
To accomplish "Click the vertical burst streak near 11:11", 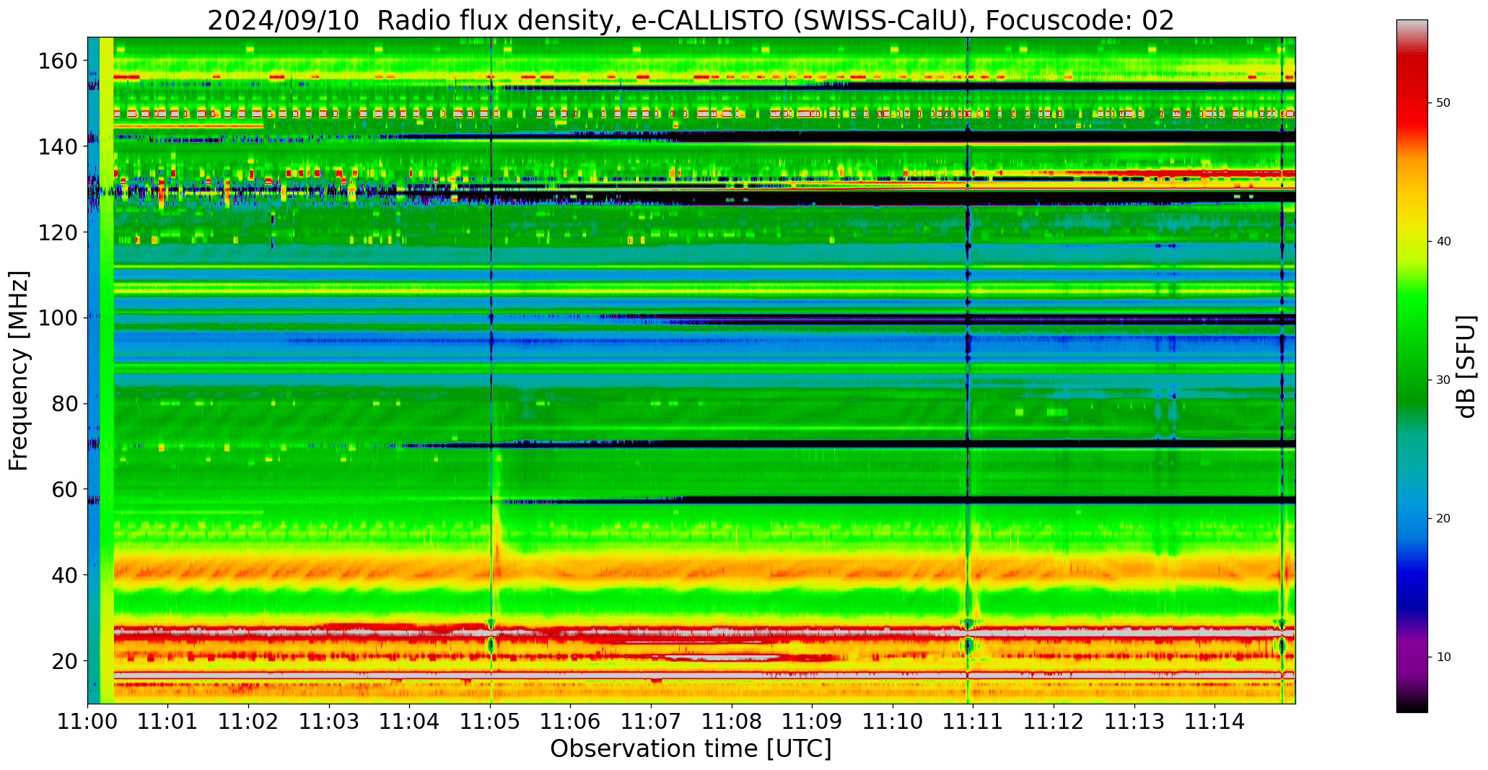I will coord(968,370).
